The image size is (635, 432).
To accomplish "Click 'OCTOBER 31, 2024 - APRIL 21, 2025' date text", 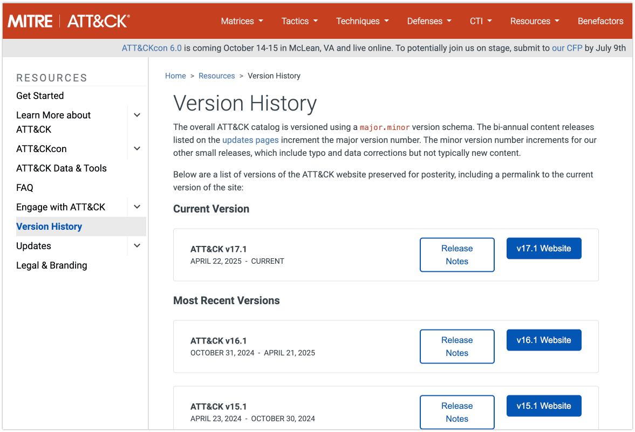I will (x=252, y=353).
